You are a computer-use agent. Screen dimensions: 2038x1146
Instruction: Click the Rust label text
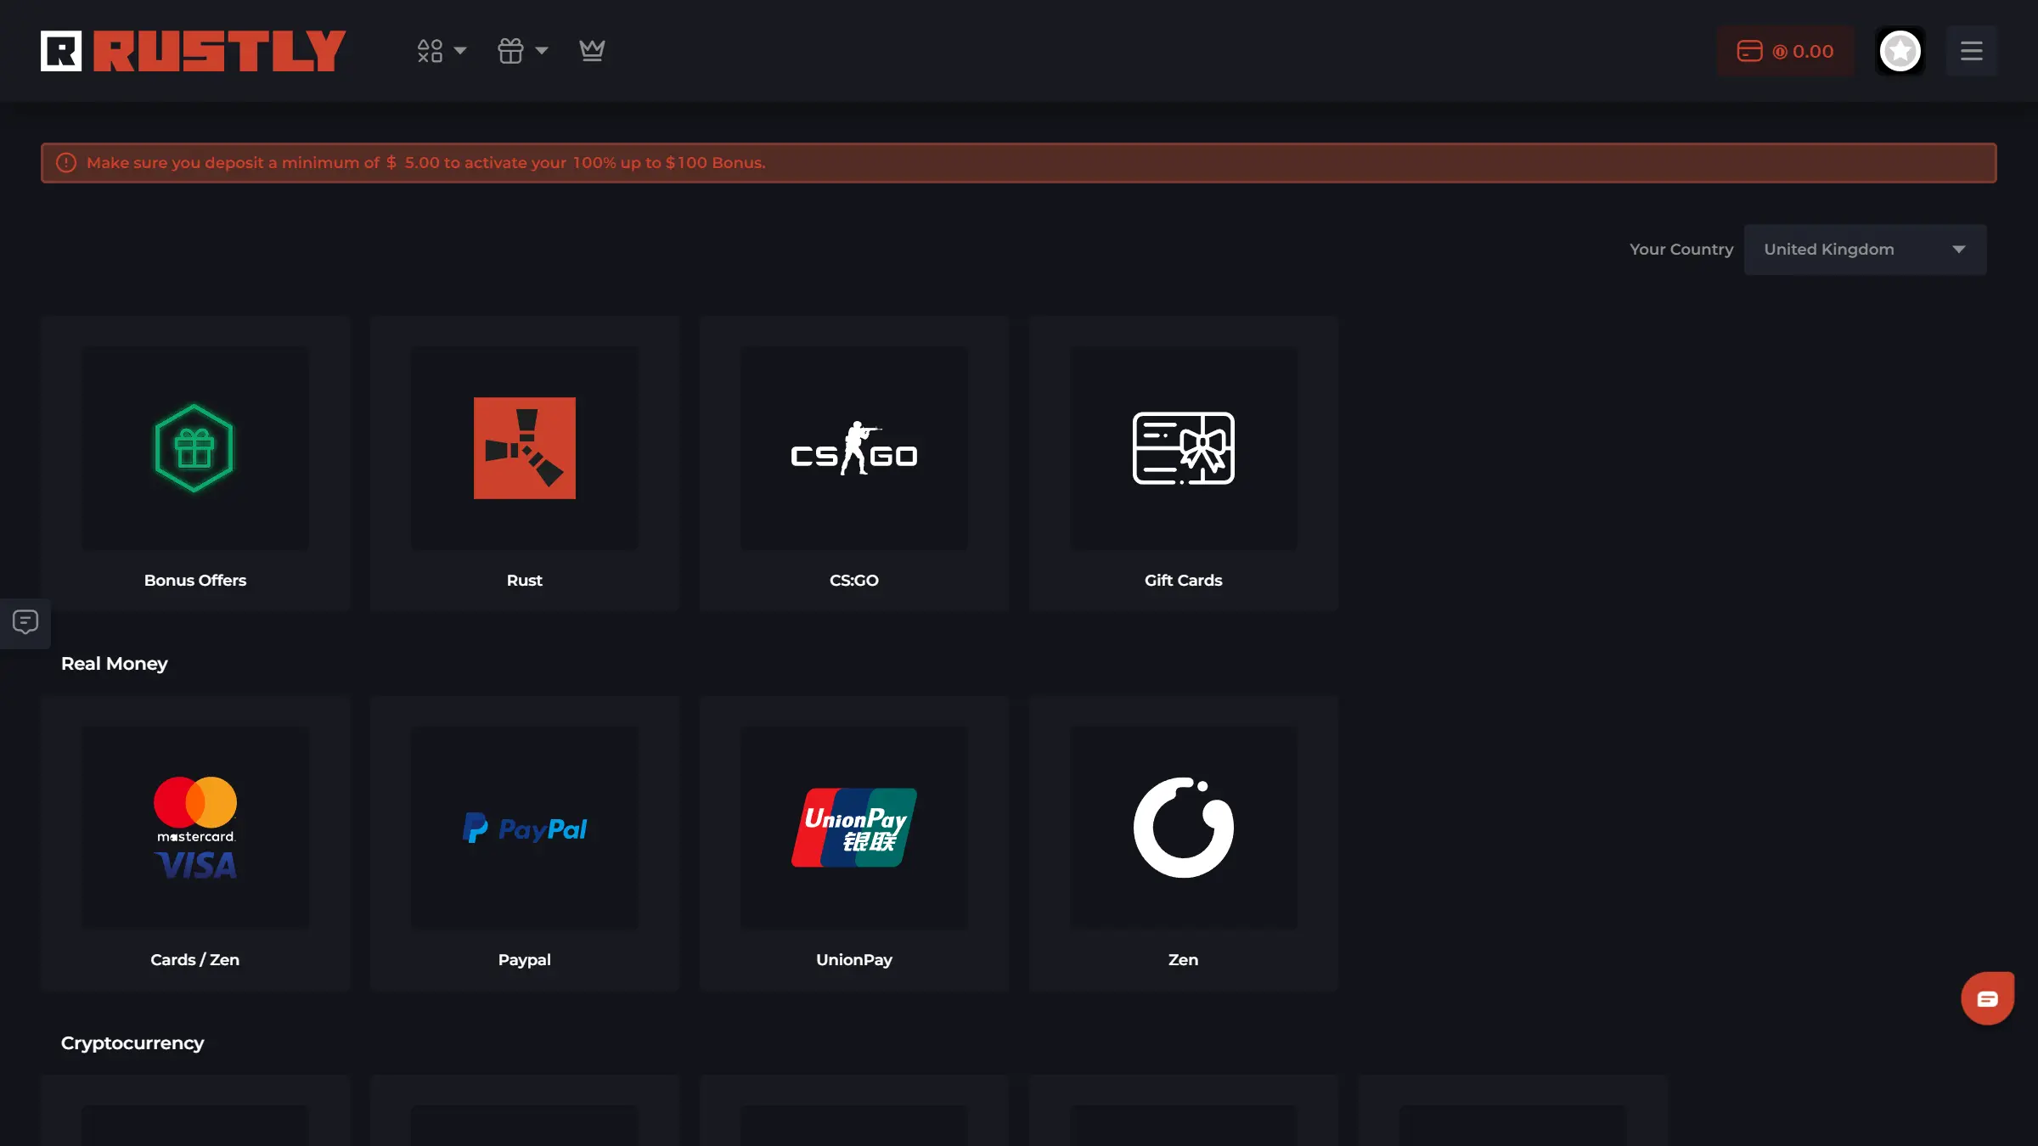coord(524,580)
